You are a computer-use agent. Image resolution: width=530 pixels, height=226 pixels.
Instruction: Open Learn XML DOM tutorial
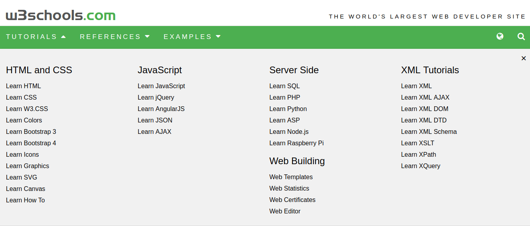pyautogui.click(x=425, y=109)
